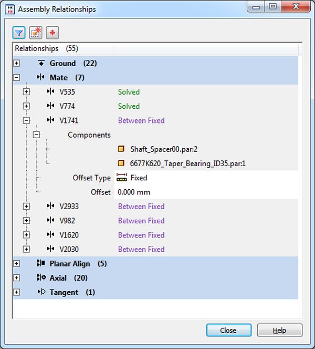Select the Axial (20) label
Screen dimensions: 315x349
[x=68, y=278]
